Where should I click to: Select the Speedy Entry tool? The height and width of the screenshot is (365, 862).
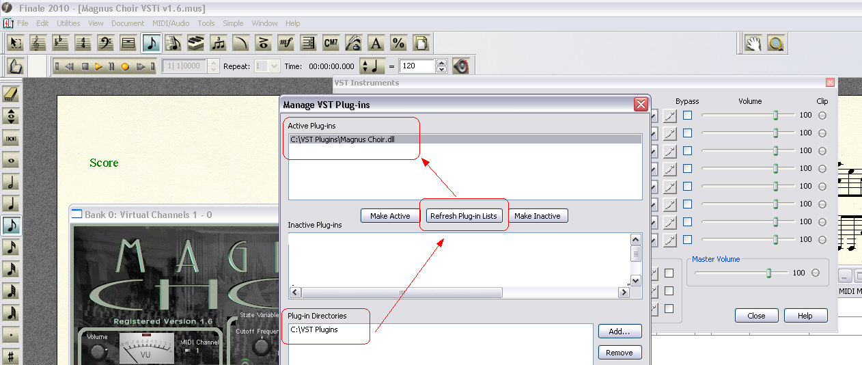click(173, 43)
